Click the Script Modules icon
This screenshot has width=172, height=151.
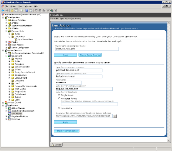10,45
